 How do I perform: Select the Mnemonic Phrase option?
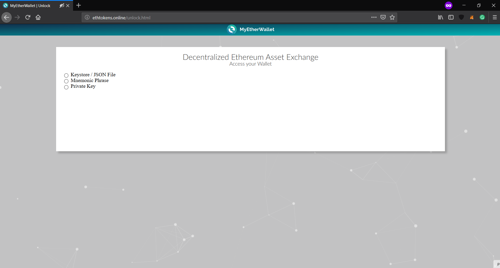point(66,81)
